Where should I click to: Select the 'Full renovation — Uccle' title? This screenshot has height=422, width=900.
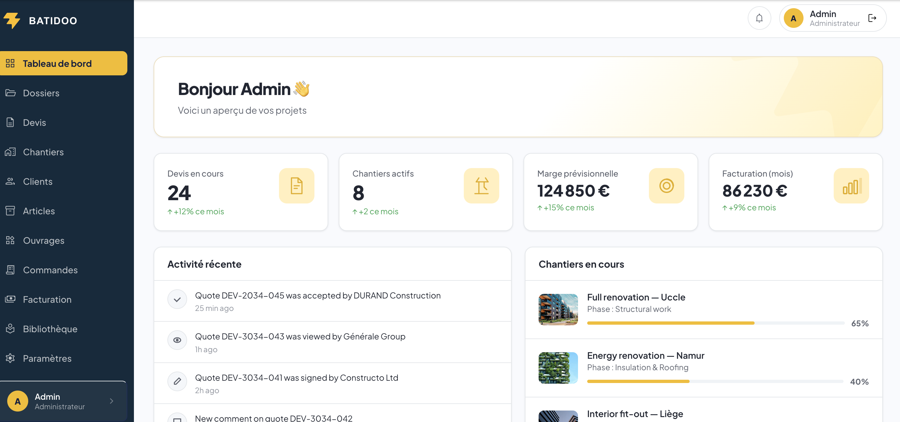pyautogui.click(x=636, y=297)
